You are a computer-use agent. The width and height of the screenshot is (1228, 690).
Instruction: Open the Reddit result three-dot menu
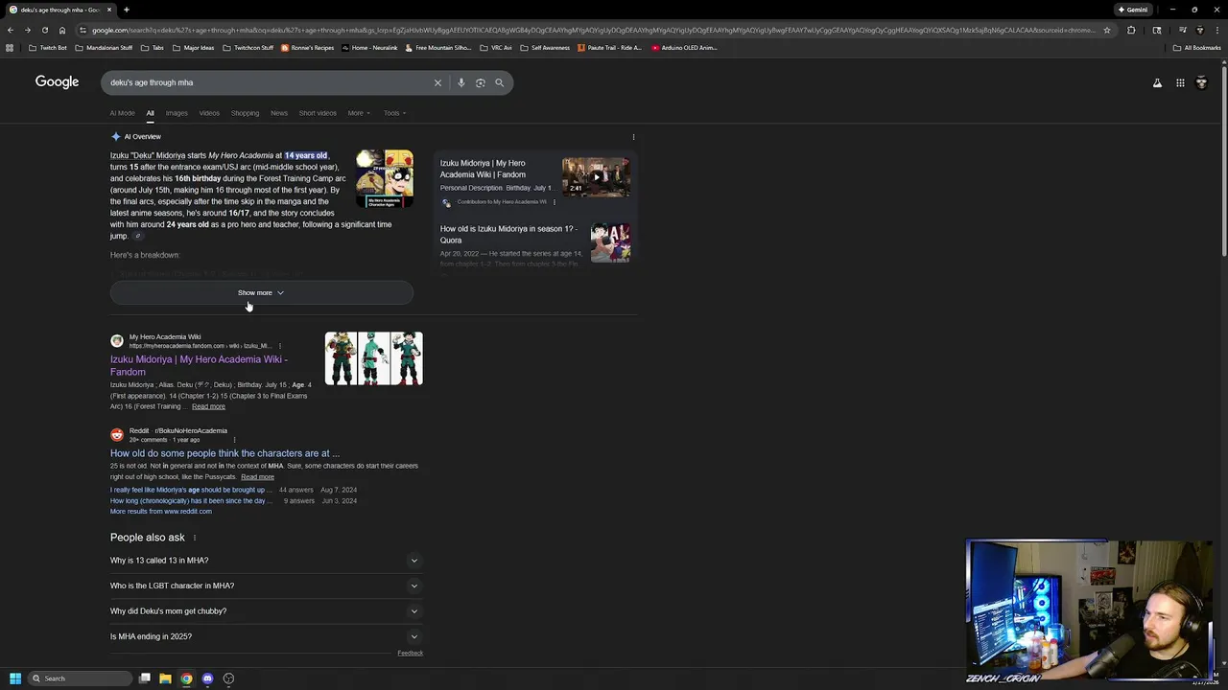(x=234, y=440)
